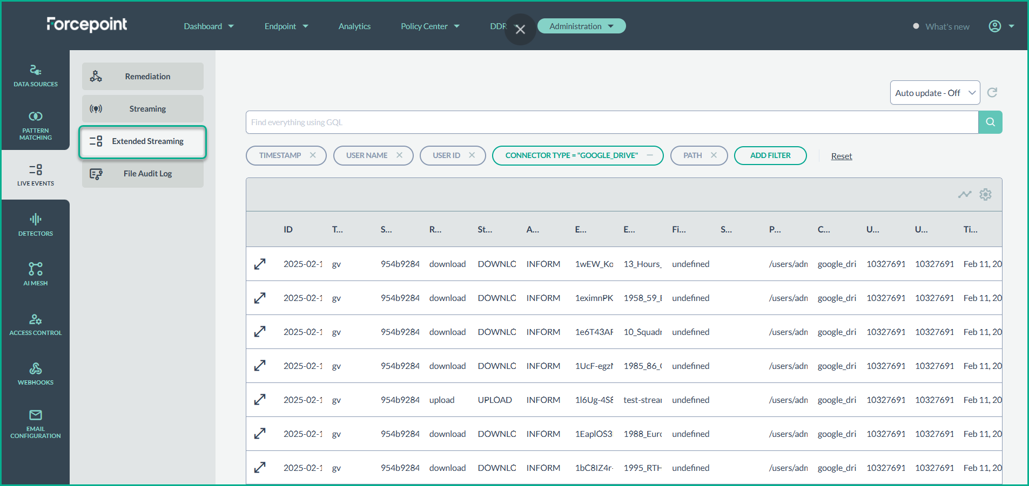
Task: Go to the Detectors sidebar section
Action: coord(36,225)
